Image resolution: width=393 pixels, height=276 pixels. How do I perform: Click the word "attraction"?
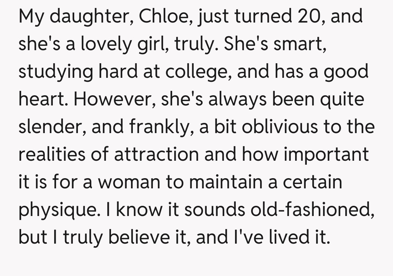156,155
